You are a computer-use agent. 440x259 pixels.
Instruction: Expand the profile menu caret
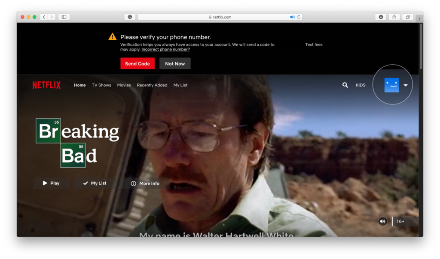pyautogui.click(x=405, y=85)
